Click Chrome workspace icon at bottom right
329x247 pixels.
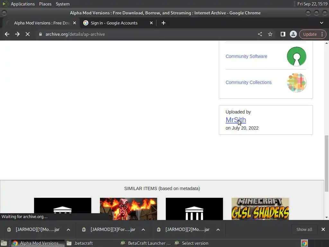(304, 243)
